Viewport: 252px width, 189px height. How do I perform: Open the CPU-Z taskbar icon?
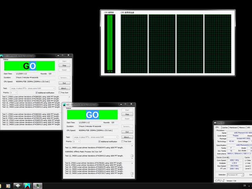coord(18,186)
